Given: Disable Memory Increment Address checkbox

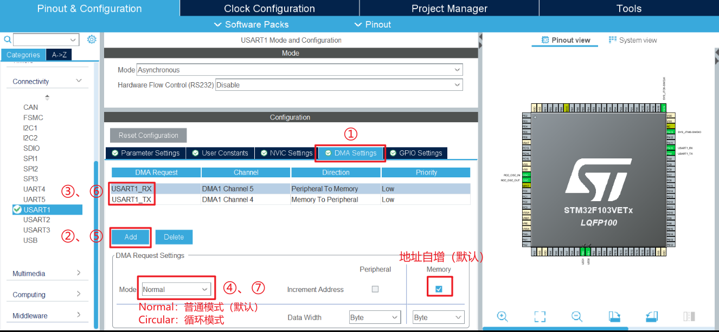Looking at the screenshot, I should [x=438, y=289].
